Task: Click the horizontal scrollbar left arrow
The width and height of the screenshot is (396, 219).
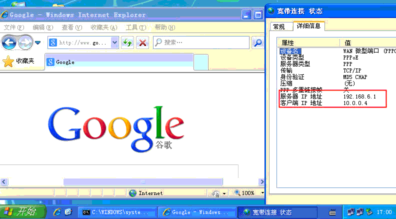Action: (x=4, y=181)
